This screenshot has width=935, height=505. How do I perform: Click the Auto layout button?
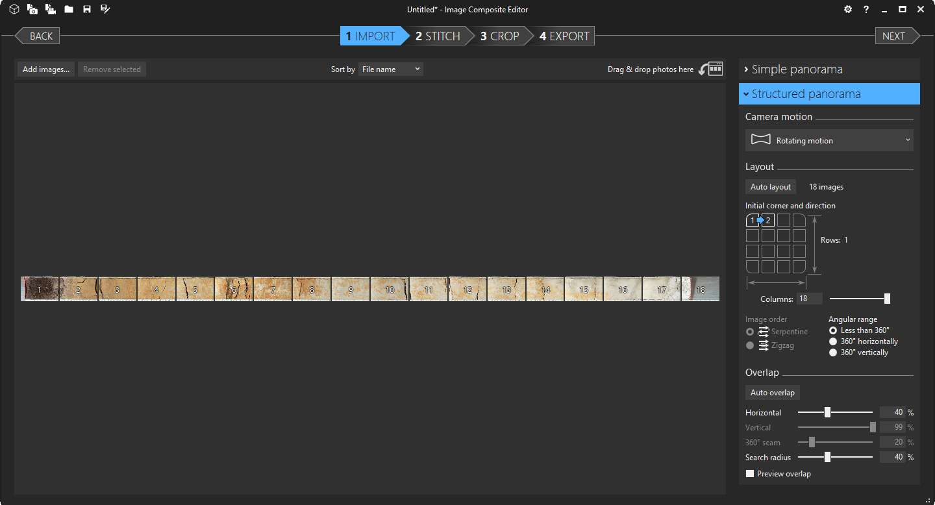click(771, 187)
